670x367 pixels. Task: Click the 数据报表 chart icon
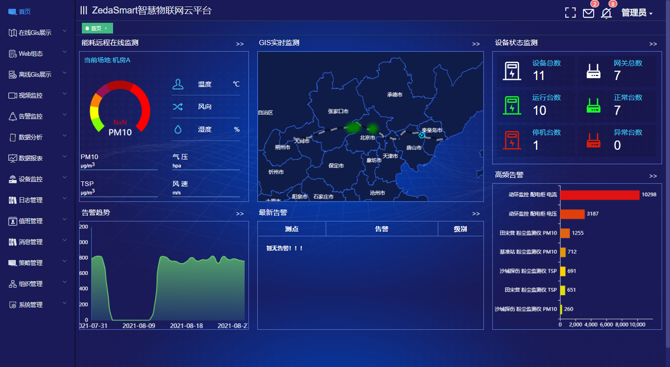pyautogui.click(x=13, y=158)
